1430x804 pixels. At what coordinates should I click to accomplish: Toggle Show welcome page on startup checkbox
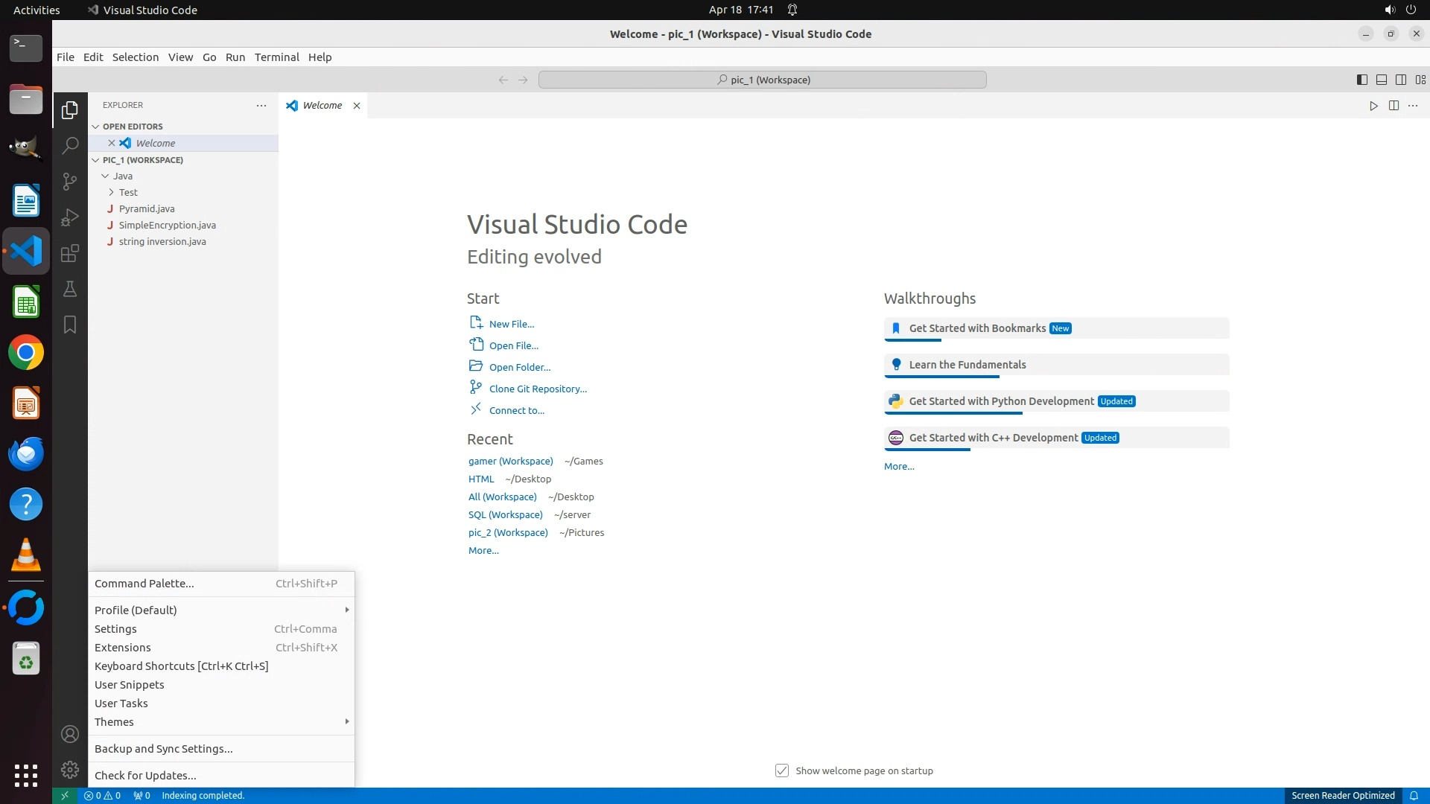(x=782, y=770)
